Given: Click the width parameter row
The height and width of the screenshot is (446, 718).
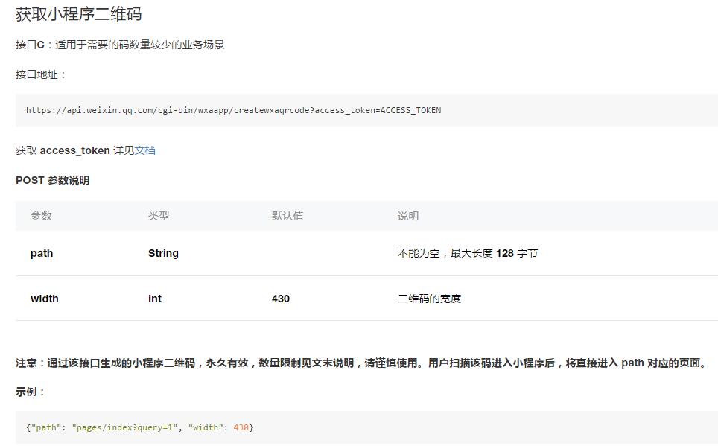Looking at the screenshot, I should (x=44, y=299).
